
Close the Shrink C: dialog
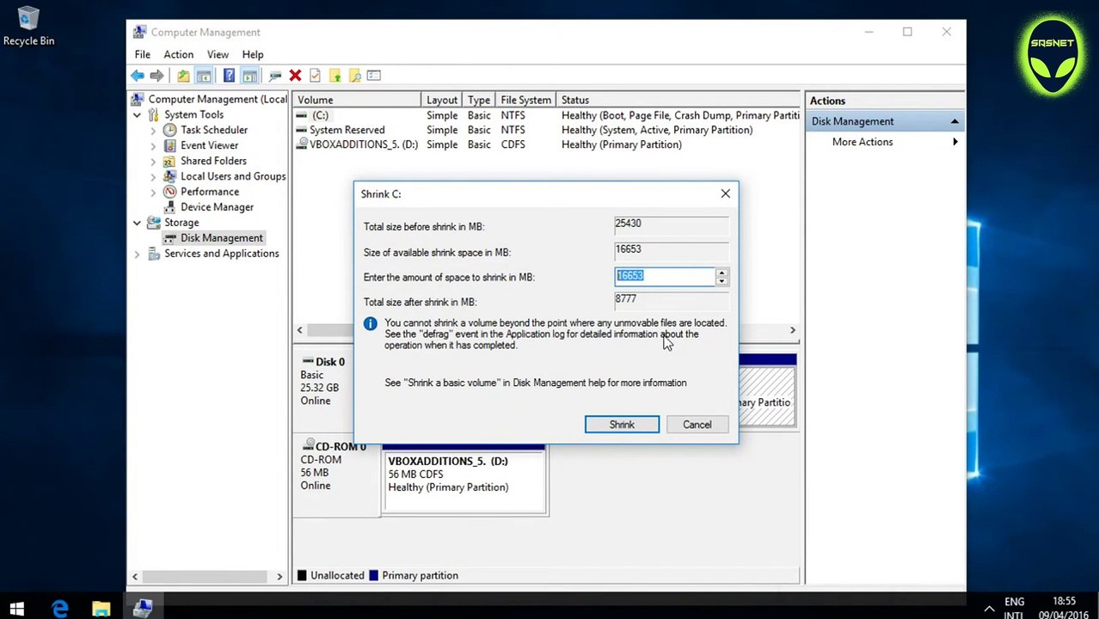725,193
